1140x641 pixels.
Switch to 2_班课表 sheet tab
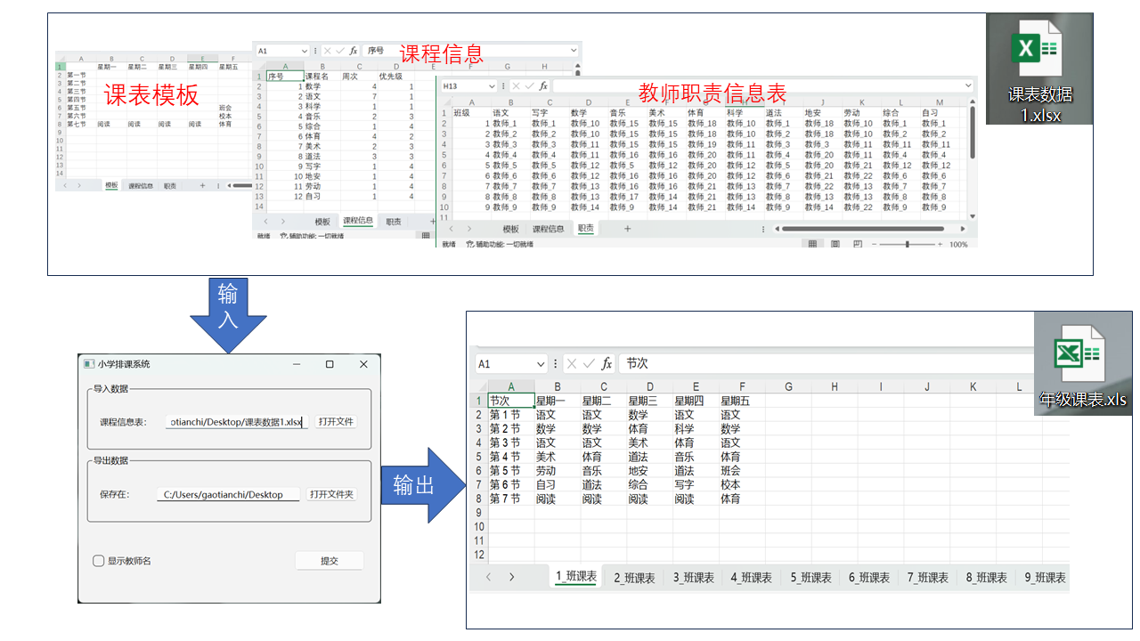pyautogui.click(x=634, y=578)
